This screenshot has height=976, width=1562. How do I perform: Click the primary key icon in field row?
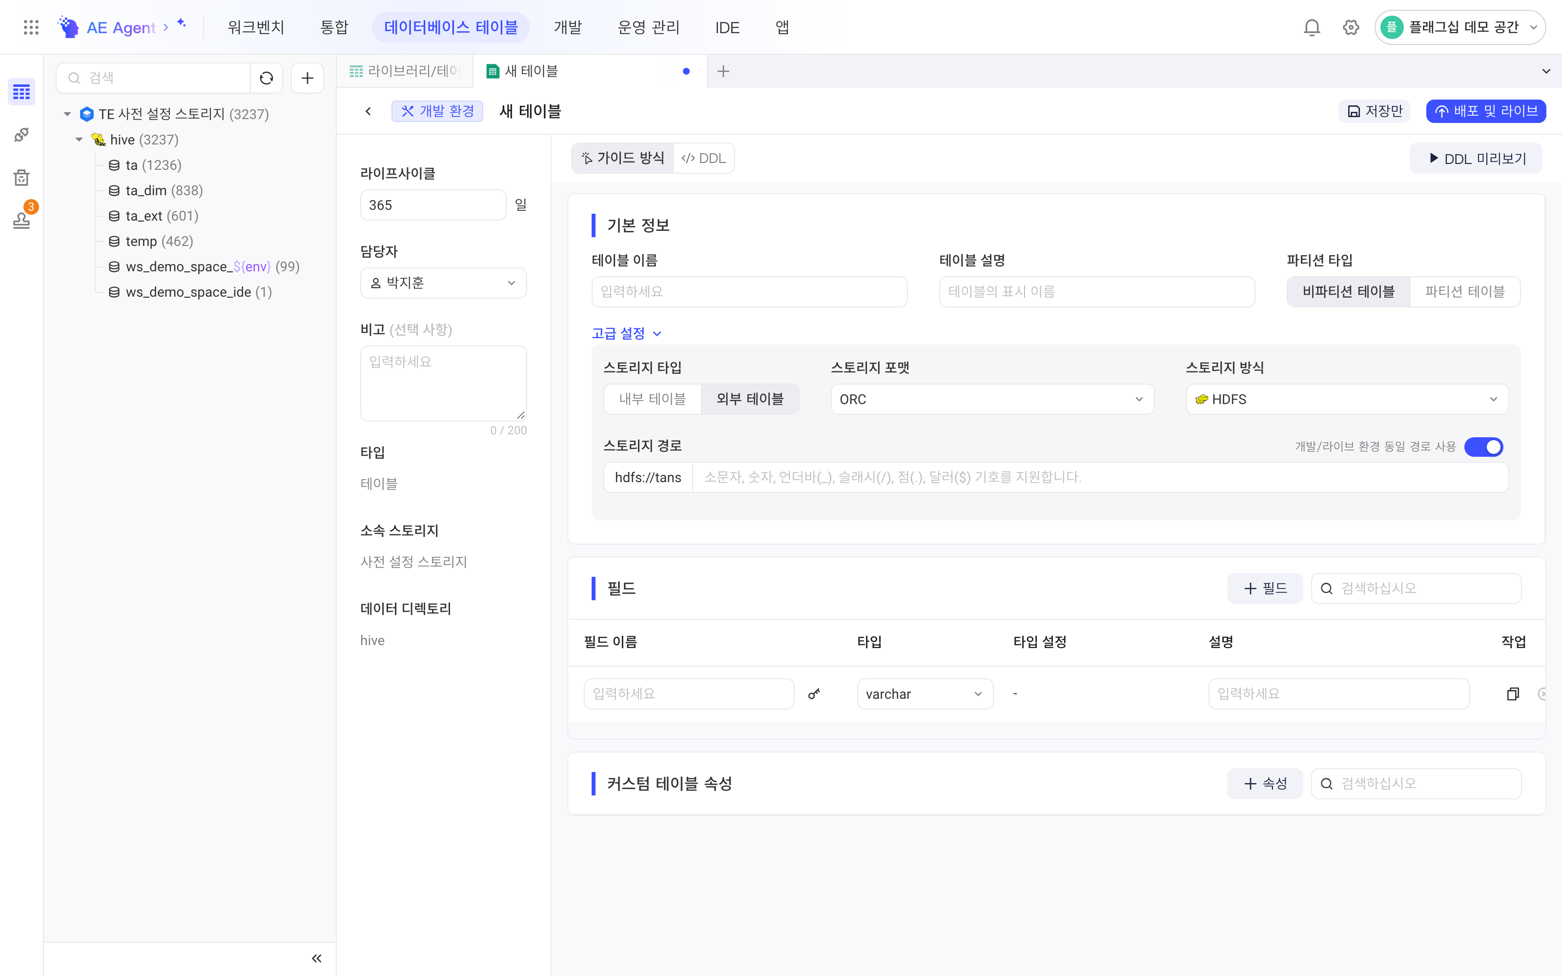(x=814, y=694)
